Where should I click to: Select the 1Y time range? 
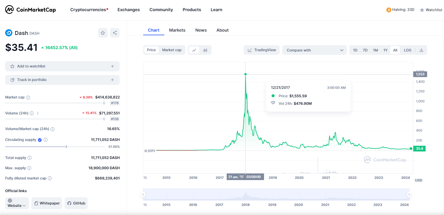click(x=385, y=50)
